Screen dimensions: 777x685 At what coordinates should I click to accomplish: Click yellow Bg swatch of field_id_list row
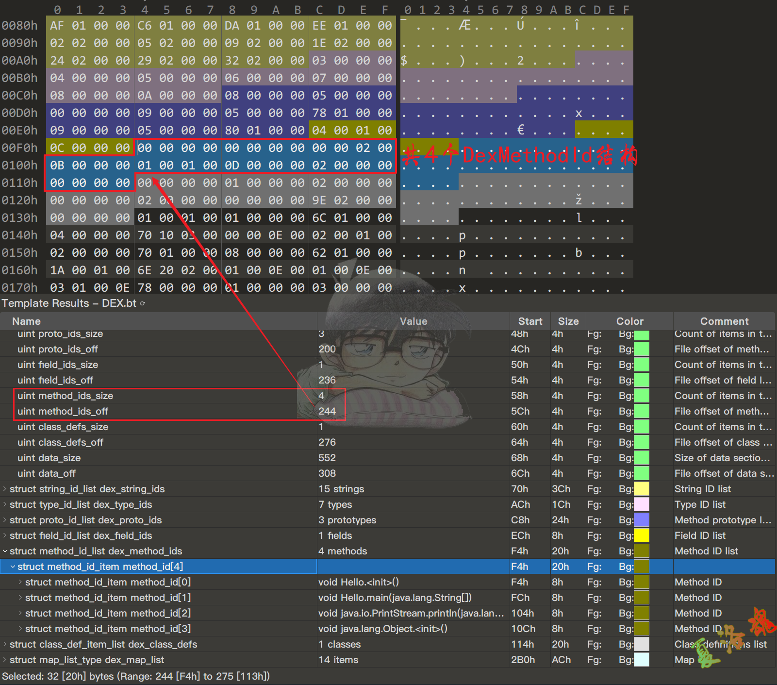[x=642, y=535]
